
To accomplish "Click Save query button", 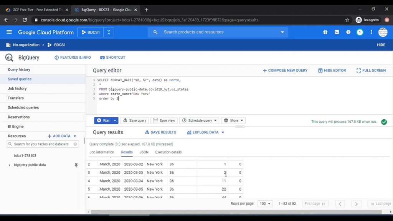I will point(135,120).
